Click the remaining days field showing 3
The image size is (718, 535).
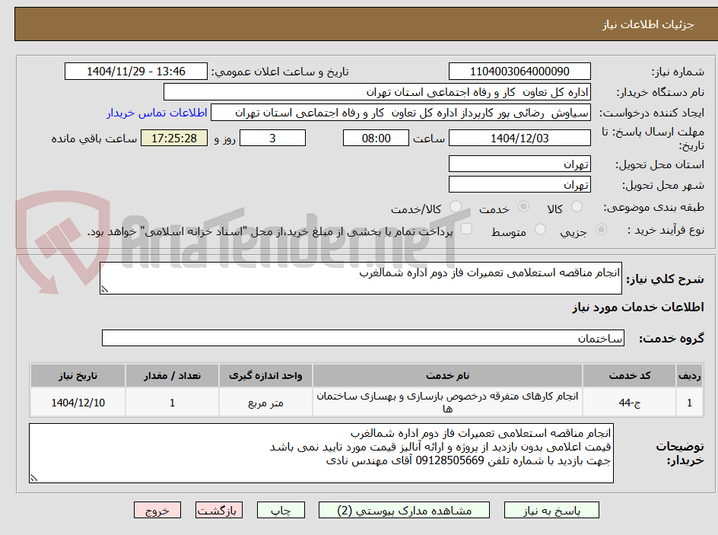pyautogui.click(x=272, y=138)
